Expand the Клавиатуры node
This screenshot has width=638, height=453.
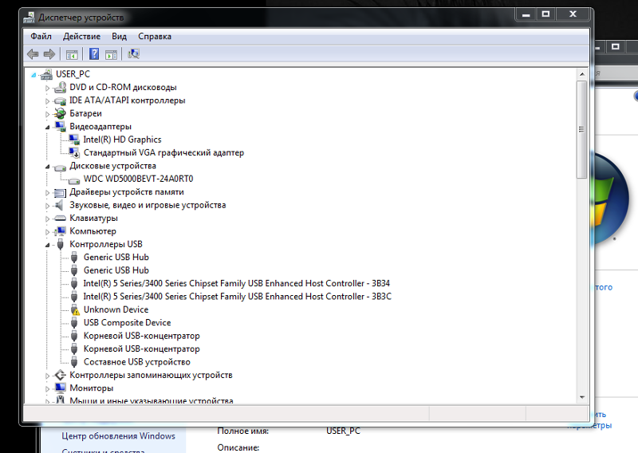pyautogui.click(x=47, y=219)
